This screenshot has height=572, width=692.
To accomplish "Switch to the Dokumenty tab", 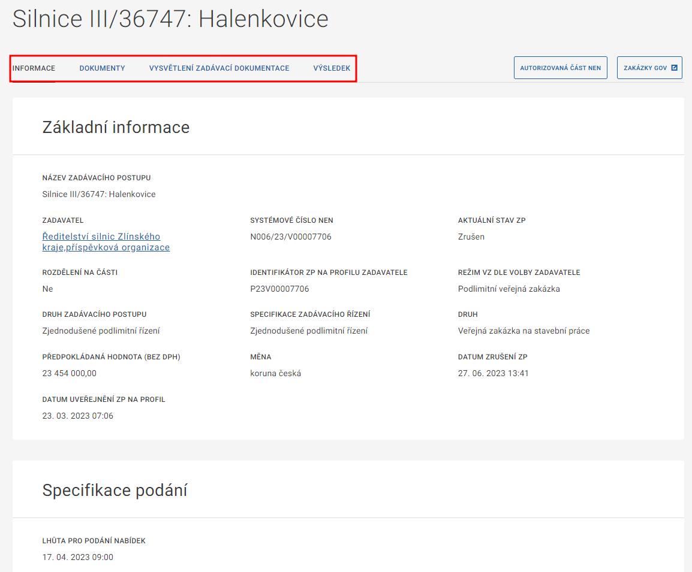I will tap(102, 68).
